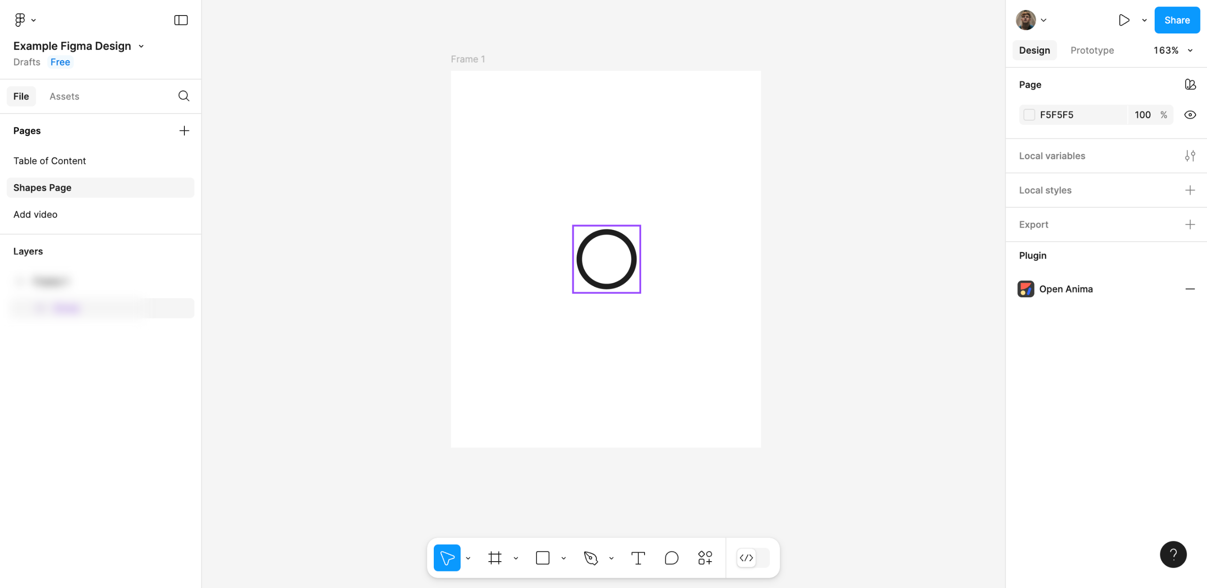The height and width of the screenshot is (588, 1207).
Task: Select the Move tool
Action: pyautogui.click(x=446, y=557)
